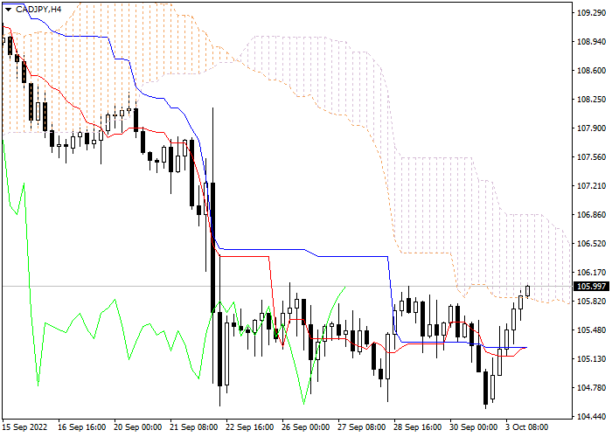Select the 27 Sep 08:00 time label
The height and width of the screenshot is (437, 612).
364,427
